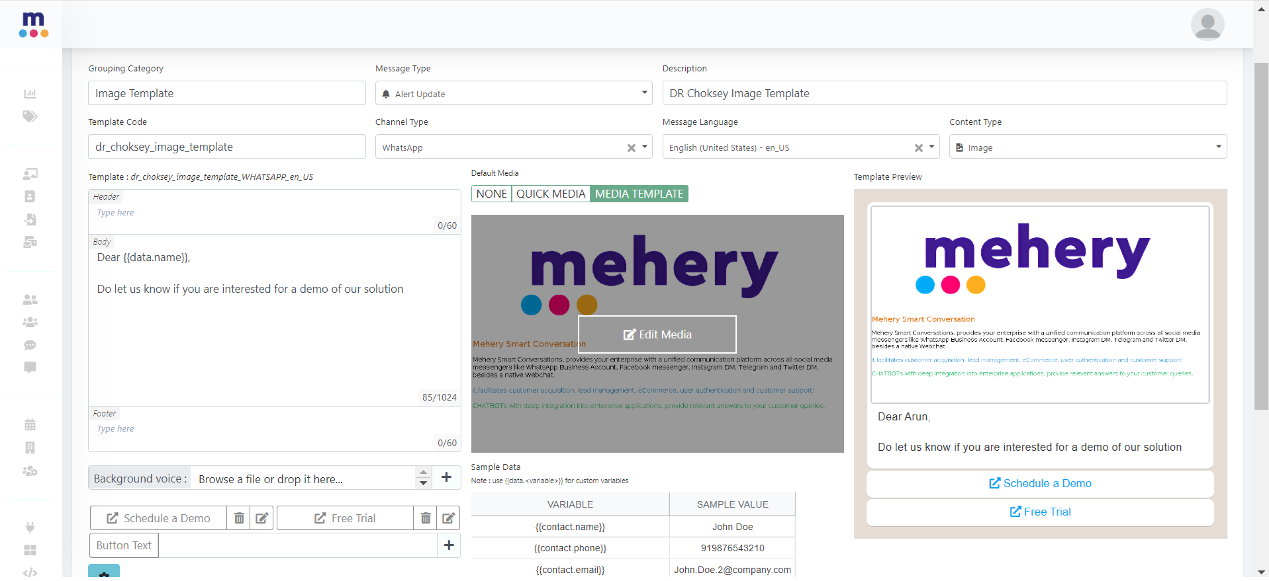Select the John.Doe.2@company.com sample value
The image size is (1269, 581).
coord(732,570)
